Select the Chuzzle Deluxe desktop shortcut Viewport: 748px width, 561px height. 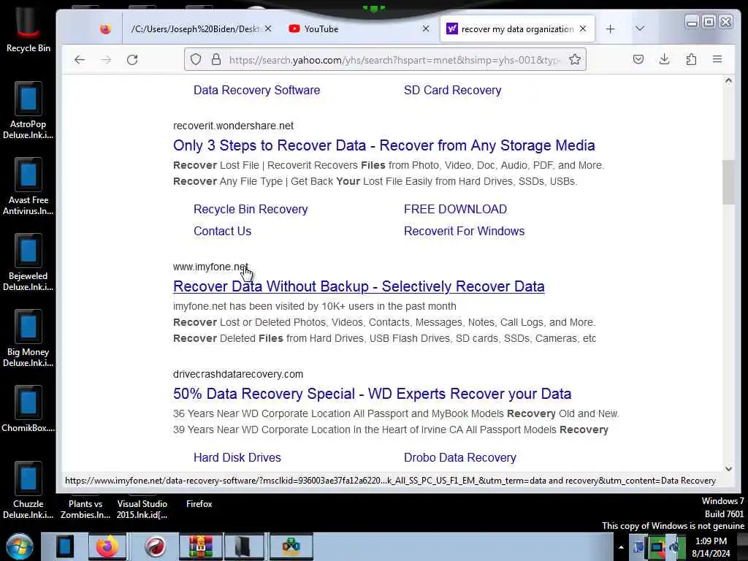(x=28, y=490)
